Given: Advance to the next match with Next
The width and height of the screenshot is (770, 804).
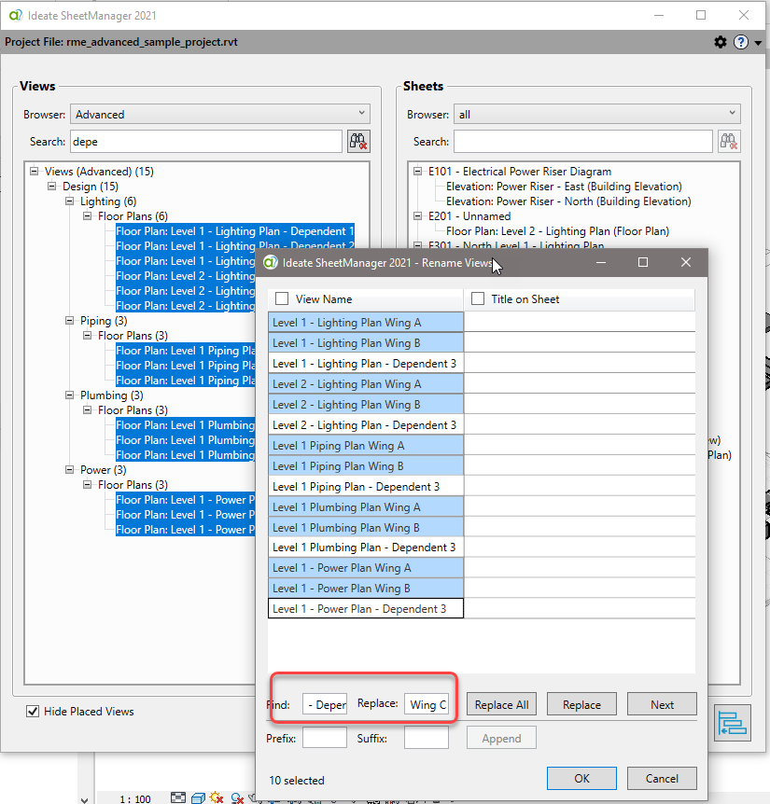Looking at the screenshot, I should pyautogui.click(x=662, y=704).
